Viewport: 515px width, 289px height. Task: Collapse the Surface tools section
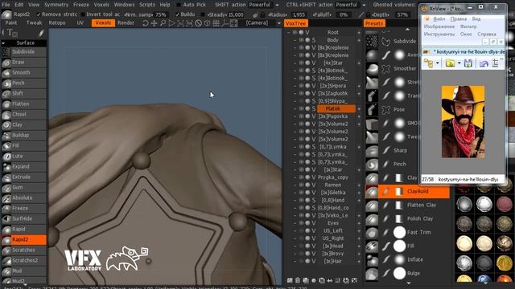pyautogui.click(x=3, y=43)
